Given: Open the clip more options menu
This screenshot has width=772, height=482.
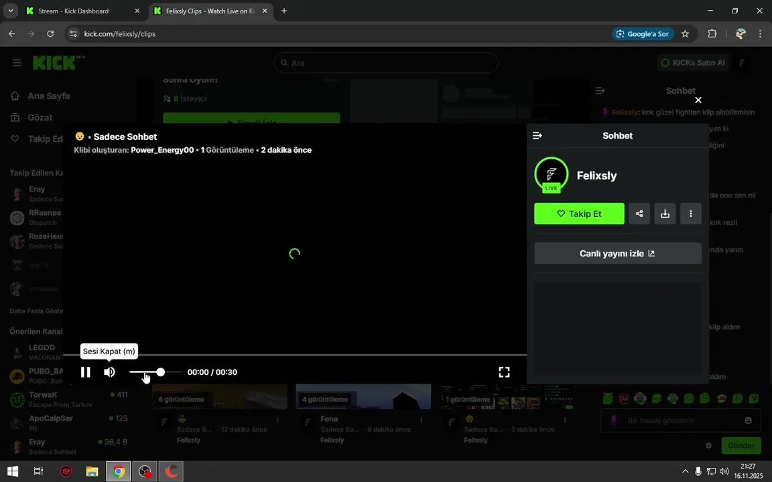Looking at the screenshot, I should (691, 214).
